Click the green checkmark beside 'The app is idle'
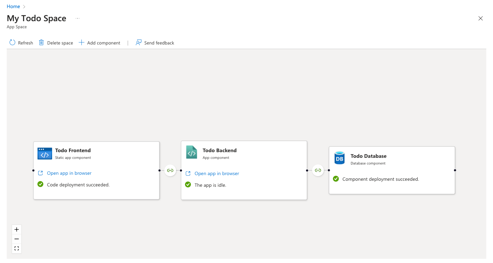The width and height of the screenshot is (493, 263). (188, 185)
